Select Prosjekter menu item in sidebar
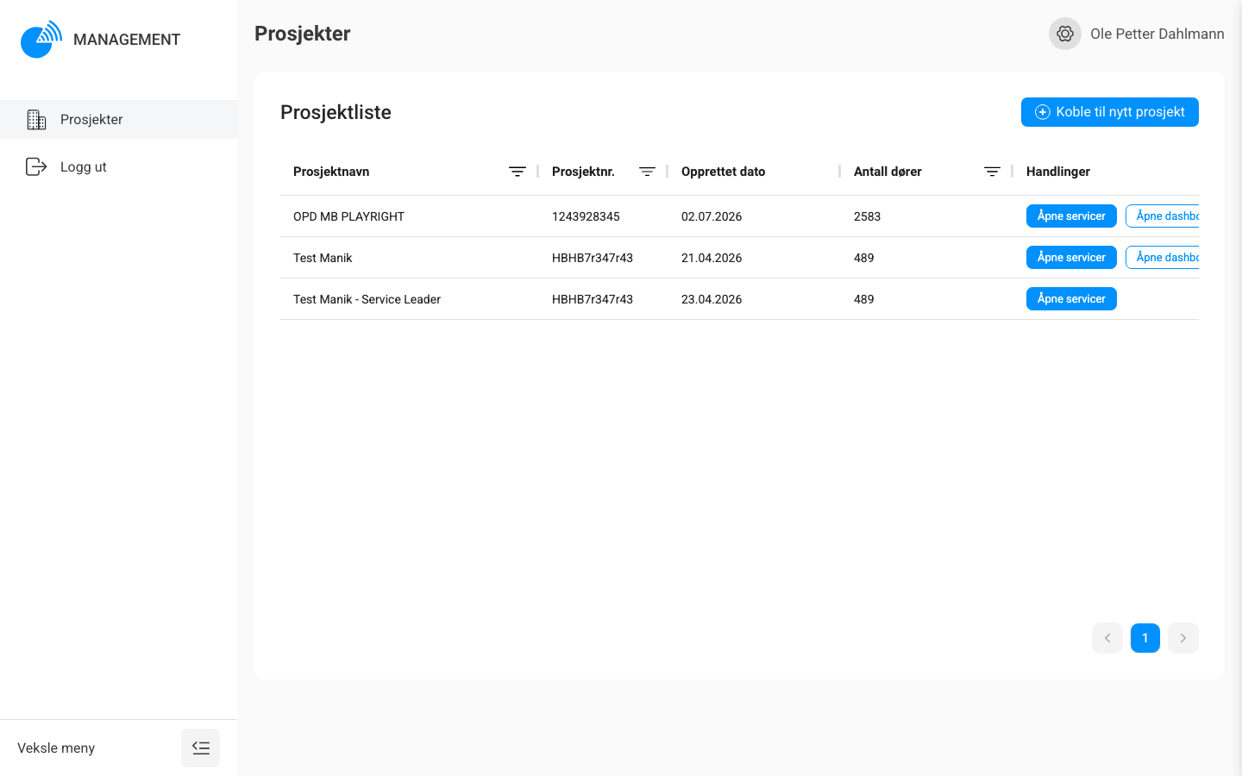 [x=118, y=120]
